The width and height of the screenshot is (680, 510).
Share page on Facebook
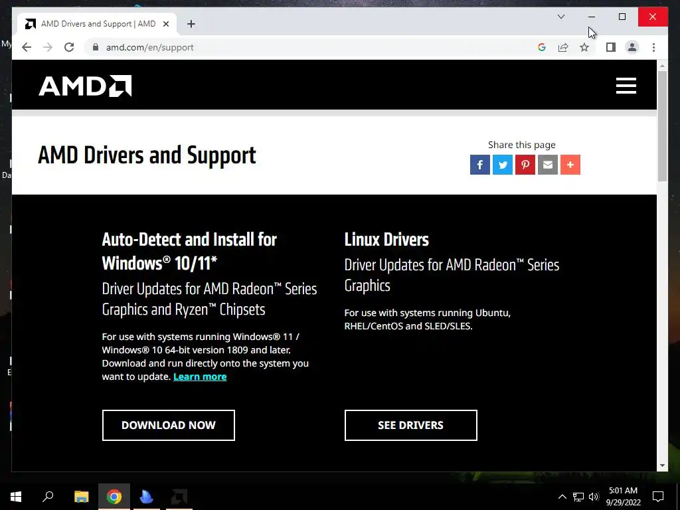[479, 165]
